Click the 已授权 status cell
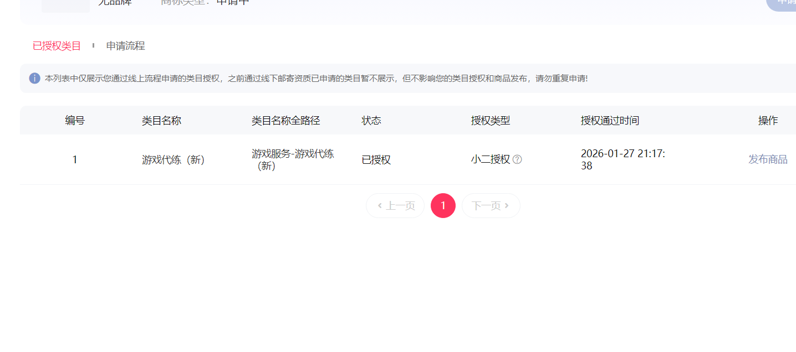 point(376,159)
